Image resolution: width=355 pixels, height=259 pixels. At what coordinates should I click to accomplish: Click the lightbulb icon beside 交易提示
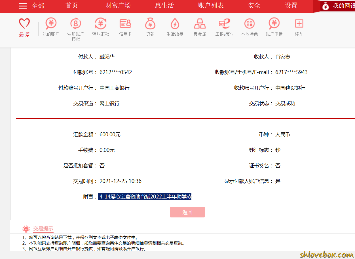tap(26, 229)
